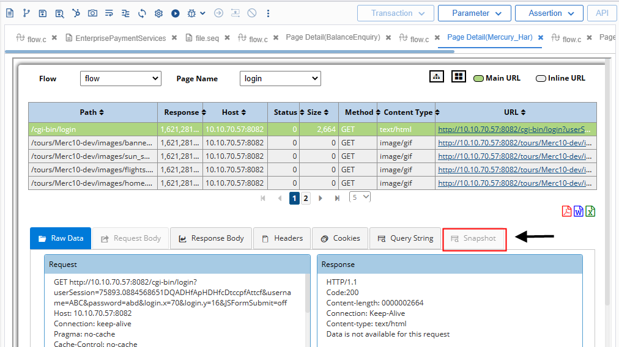The image size is (619, 347).
Task: Sort table by URL column
Action: click(523, 112)
